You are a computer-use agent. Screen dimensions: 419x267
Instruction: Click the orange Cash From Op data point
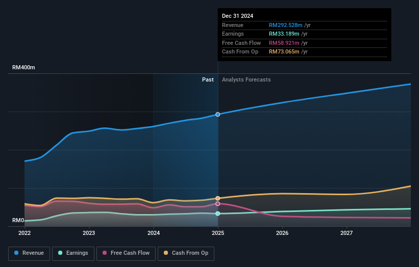pyautogui.click(x=218, y=198)
